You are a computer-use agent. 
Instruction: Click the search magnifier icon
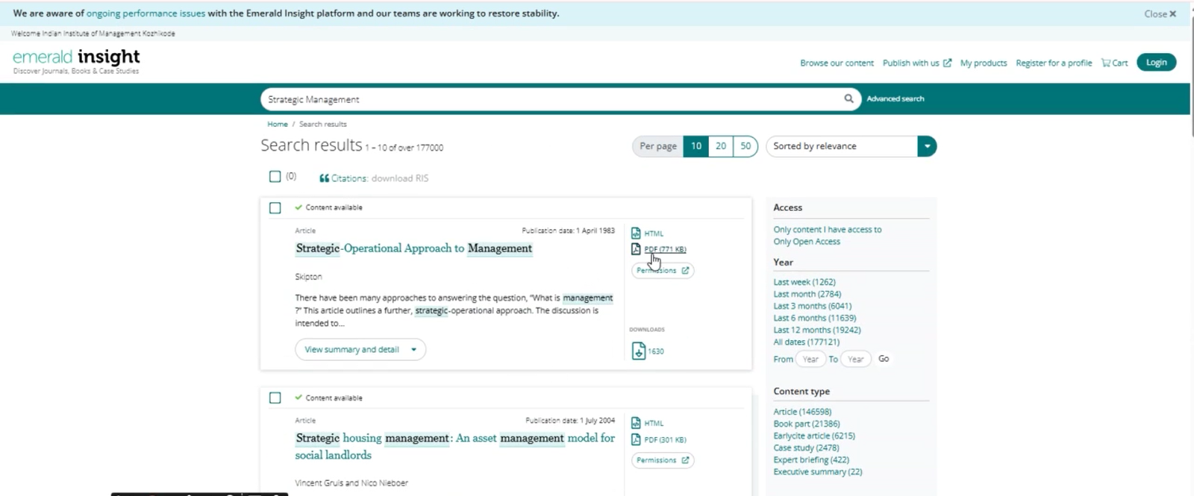848,98
